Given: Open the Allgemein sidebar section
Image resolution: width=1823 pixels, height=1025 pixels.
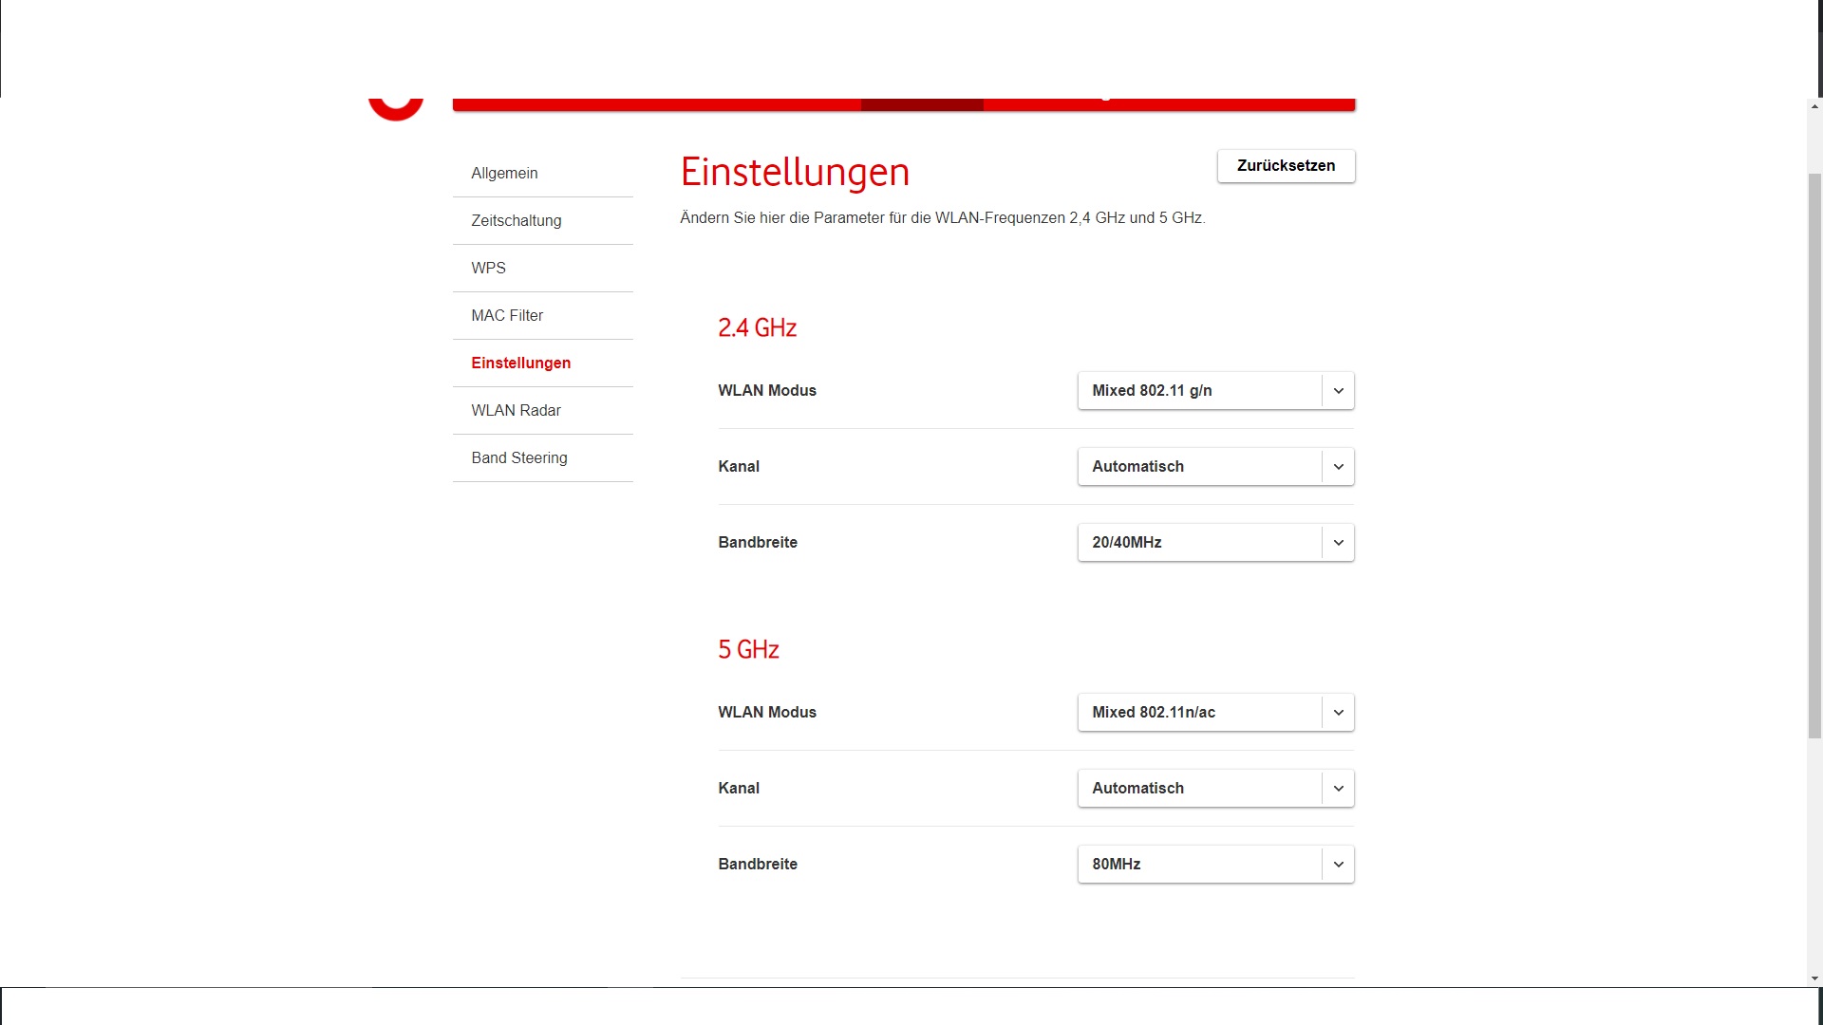Looking at the screenshot, I should pos(504,174).
